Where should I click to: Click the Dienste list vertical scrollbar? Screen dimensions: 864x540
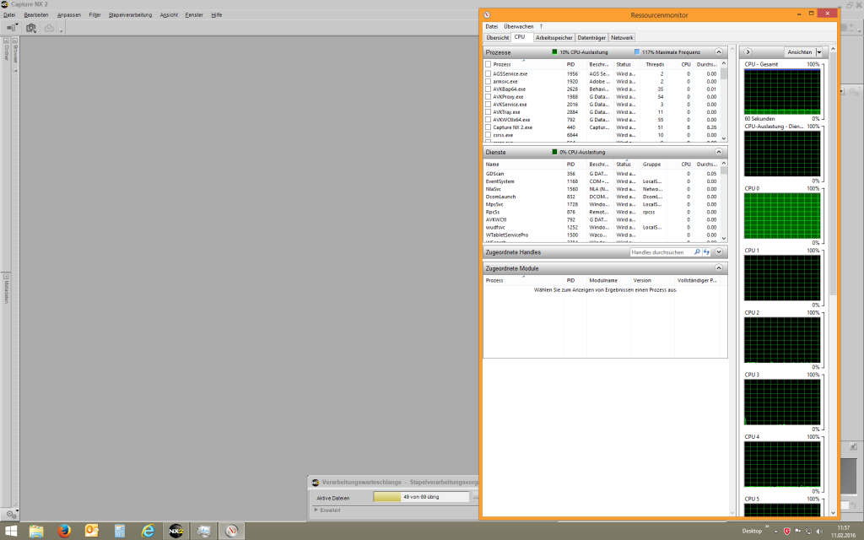[x=723, y=201]
